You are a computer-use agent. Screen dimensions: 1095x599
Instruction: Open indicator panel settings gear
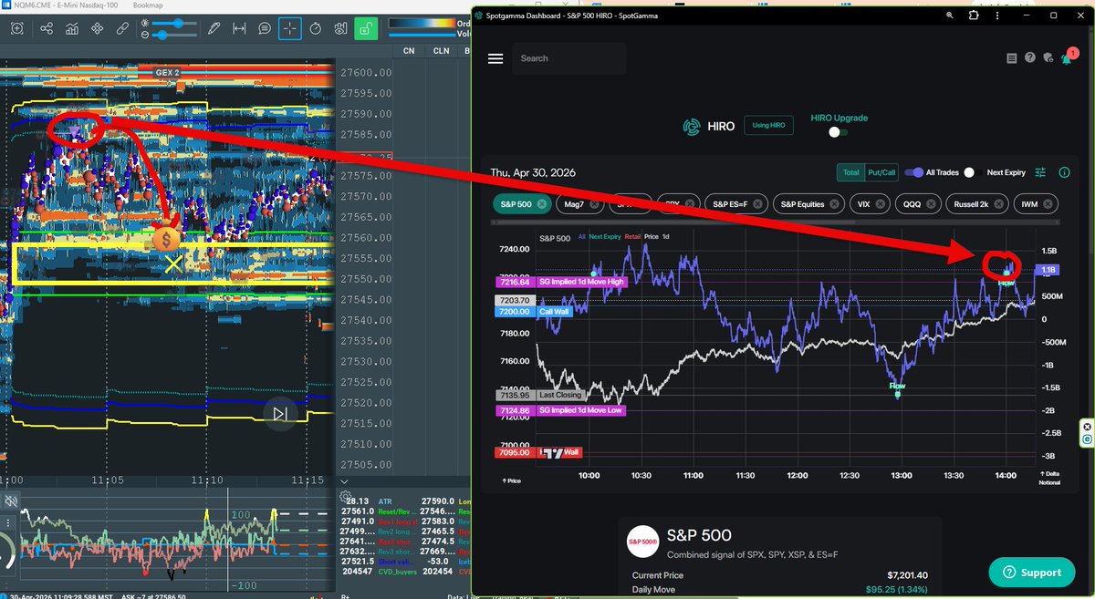coord(346,497)
